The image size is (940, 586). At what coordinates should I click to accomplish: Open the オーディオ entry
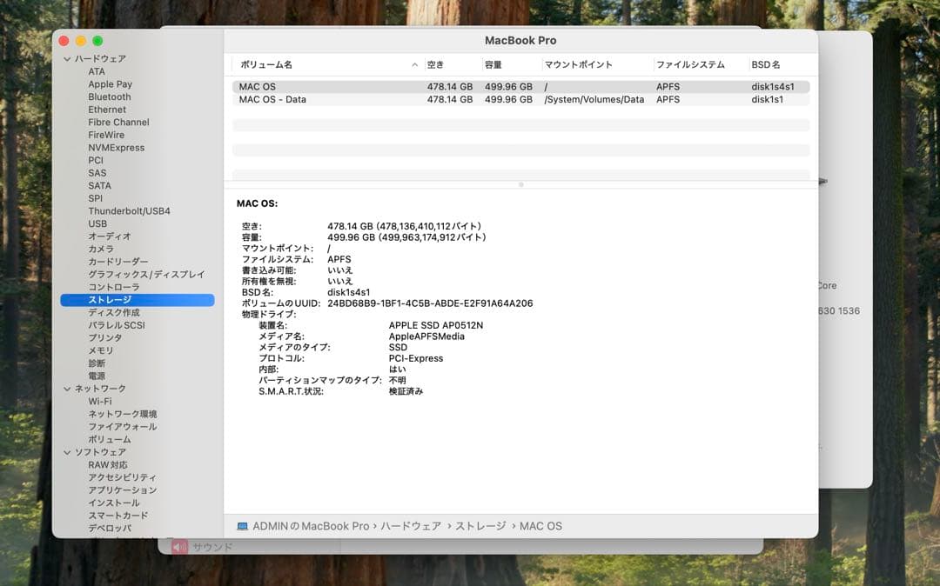109,236
